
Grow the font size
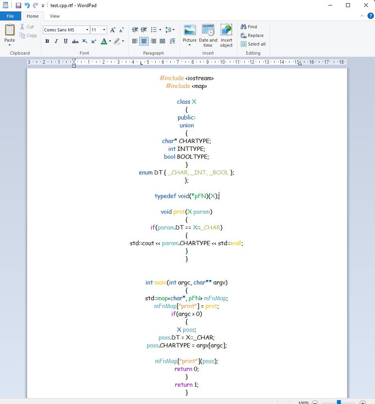point(113,30)
